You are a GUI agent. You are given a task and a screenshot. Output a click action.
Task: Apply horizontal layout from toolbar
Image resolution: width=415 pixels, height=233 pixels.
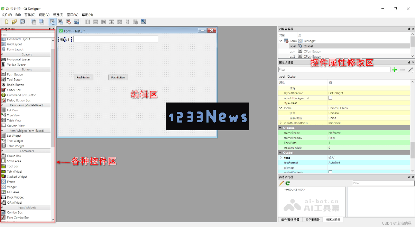pos(87,22)
